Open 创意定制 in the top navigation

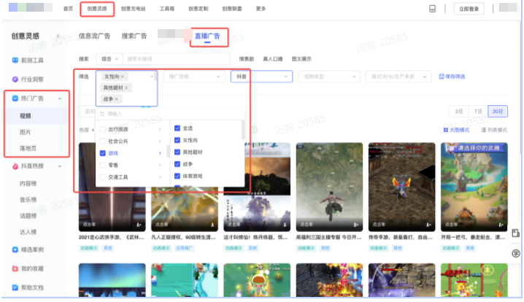click(199, 9)
